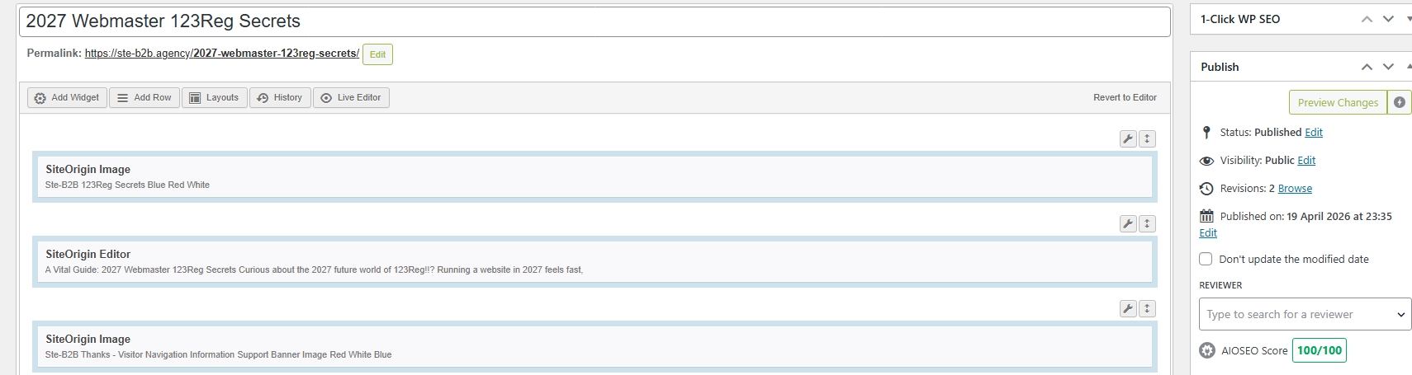Browse the post revisions
The height and width of the screenshot is (375, 1412).
(1295, 188)
